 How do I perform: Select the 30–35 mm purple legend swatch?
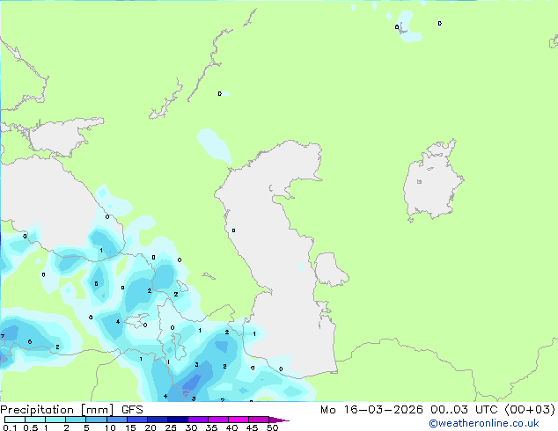tap(197, 420)
